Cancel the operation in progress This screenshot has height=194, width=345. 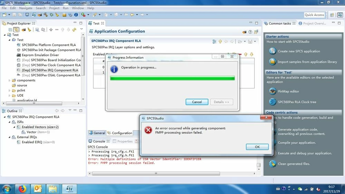coord(197,102)
